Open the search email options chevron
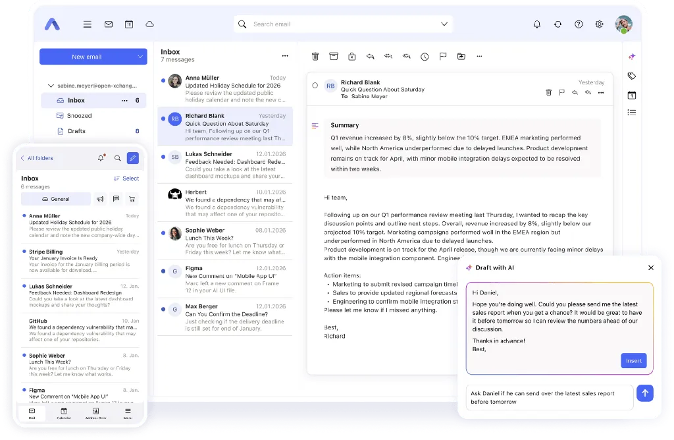Image resolution: width=674 pixels, height=440 pixels. 444,24
